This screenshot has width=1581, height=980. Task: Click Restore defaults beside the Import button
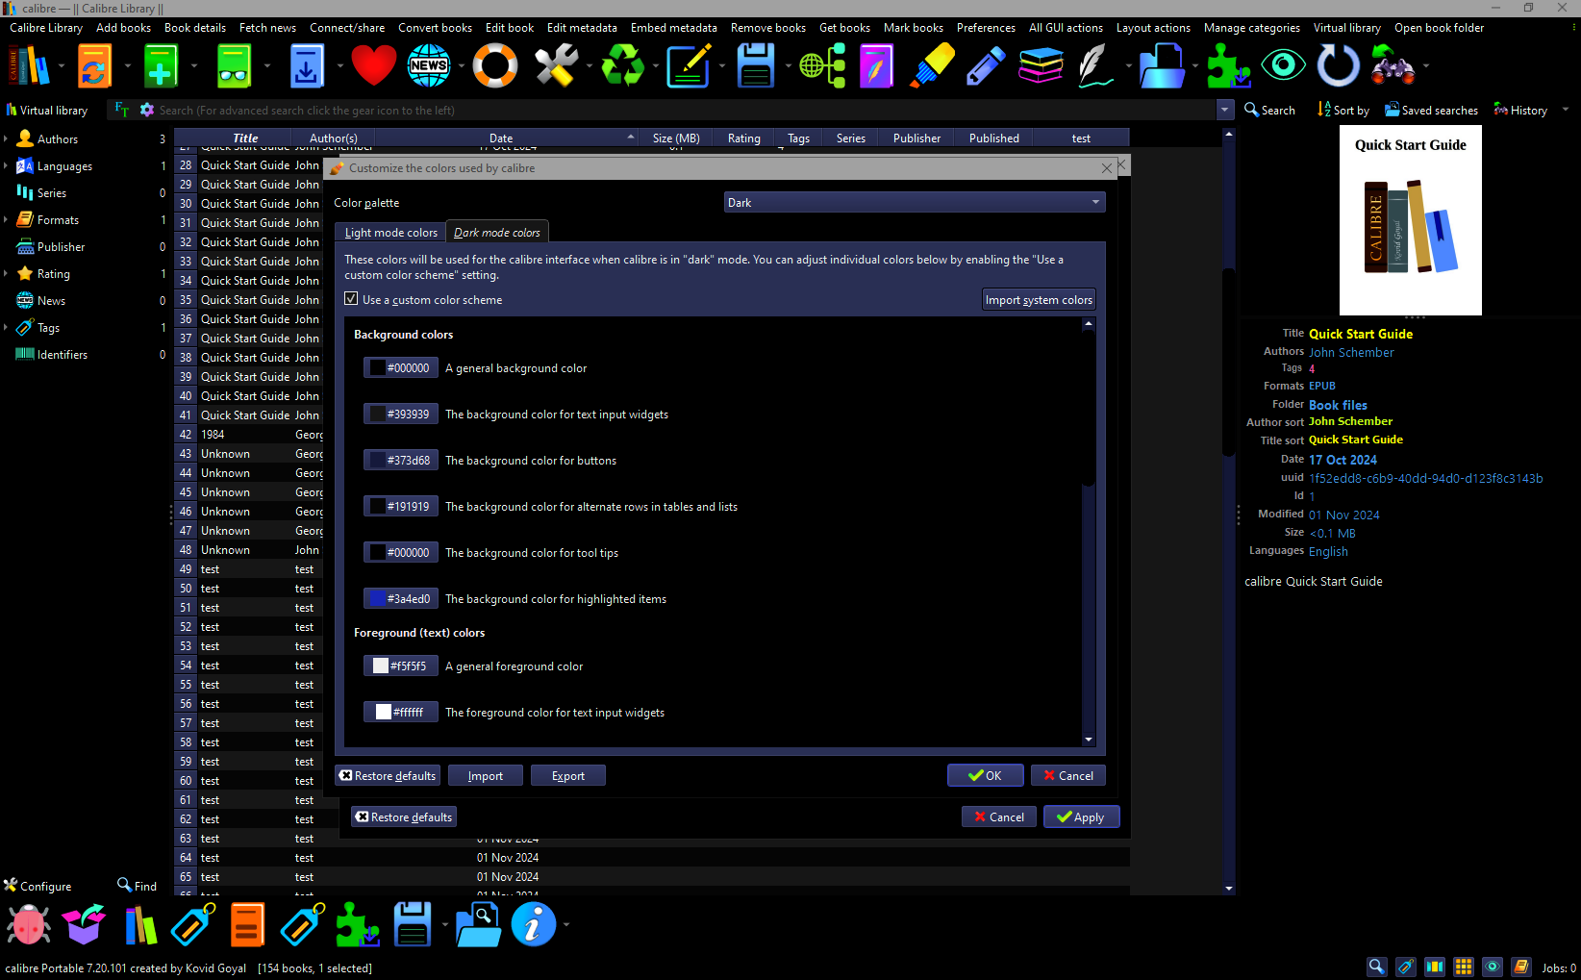(x=388, y=775)
